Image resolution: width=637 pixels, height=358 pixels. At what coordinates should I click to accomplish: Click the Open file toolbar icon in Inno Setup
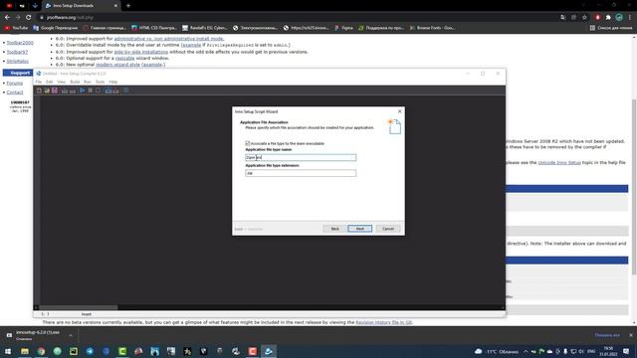pyautogui.click(x=47, y=90)
